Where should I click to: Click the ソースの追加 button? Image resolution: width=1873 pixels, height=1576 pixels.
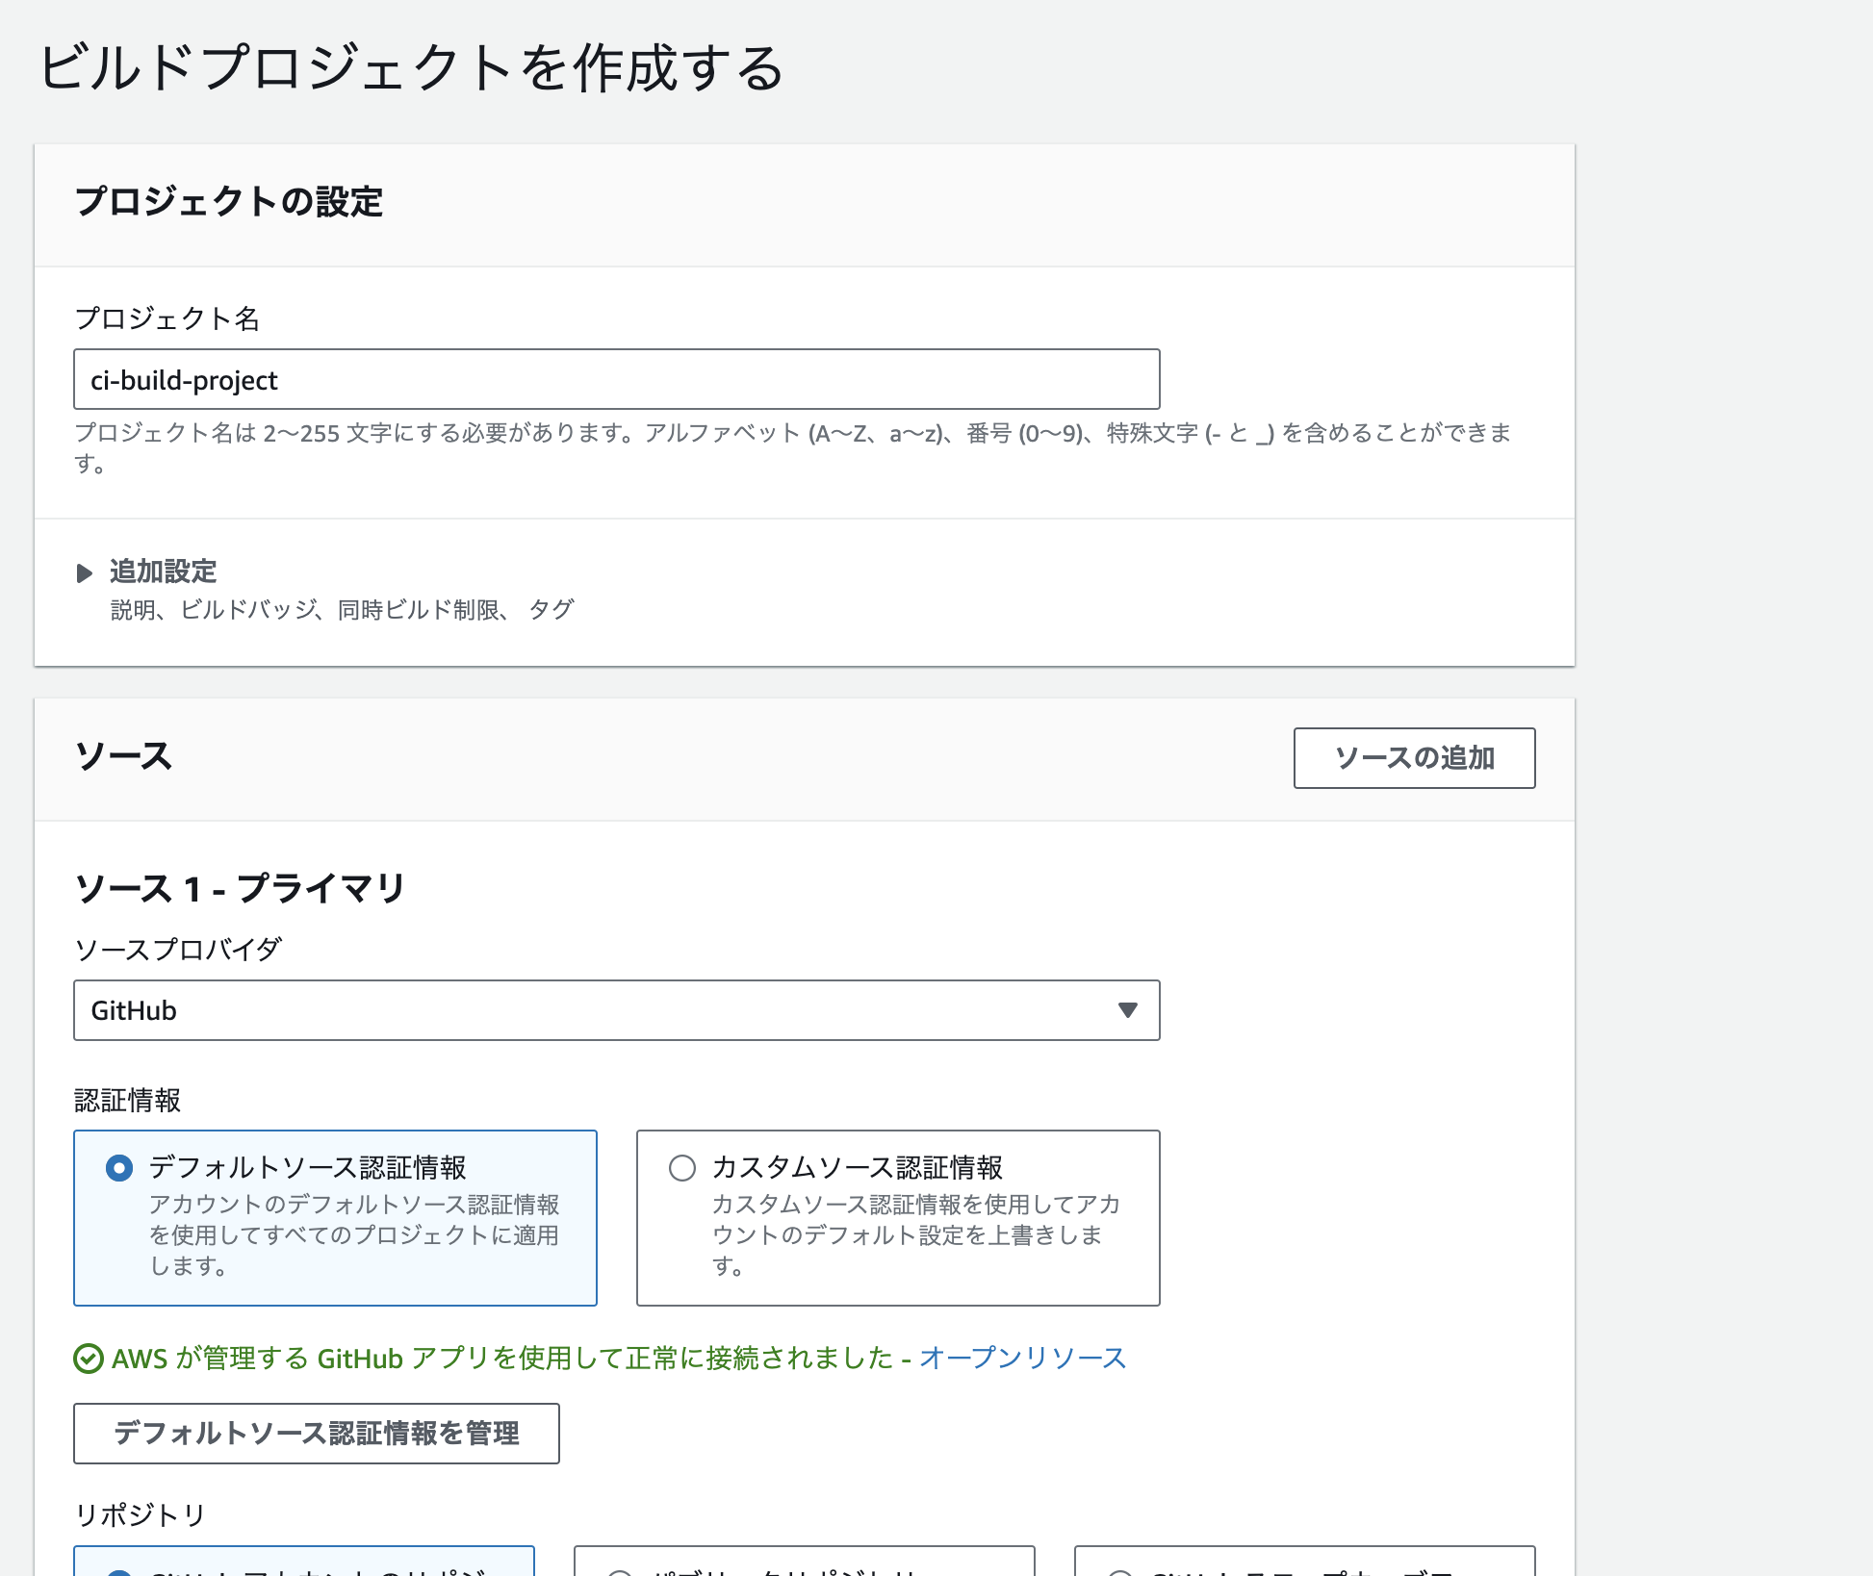1414,758
